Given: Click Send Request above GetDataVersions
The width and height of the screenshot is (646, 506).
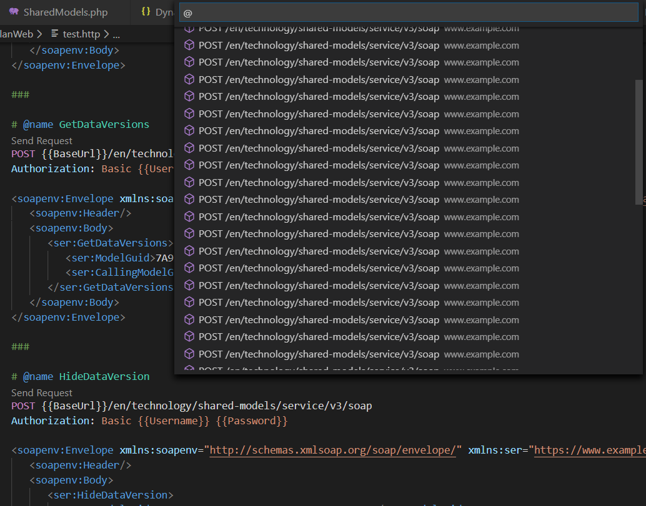Looking at the screenshot, I should coord(41,140).
